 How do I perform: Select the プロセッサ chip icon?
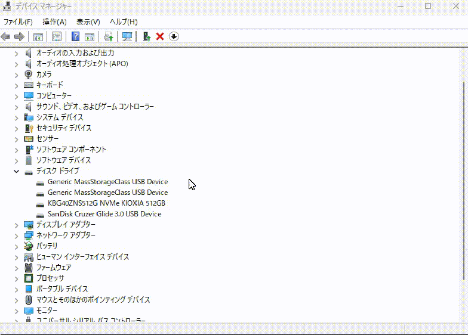tap(29, 278)
